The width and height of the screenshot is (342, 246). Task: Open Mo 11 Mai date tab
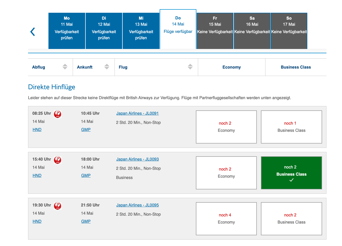pos(67,31)
